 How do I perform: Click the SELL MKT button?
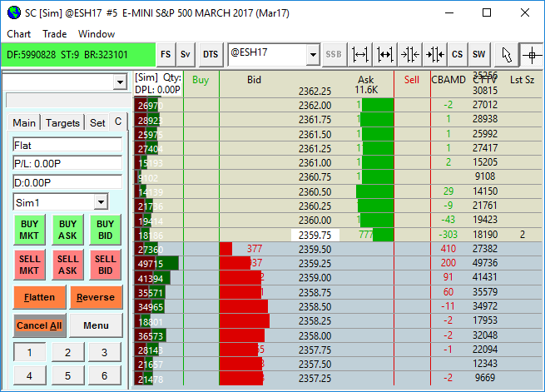(30, 265)
